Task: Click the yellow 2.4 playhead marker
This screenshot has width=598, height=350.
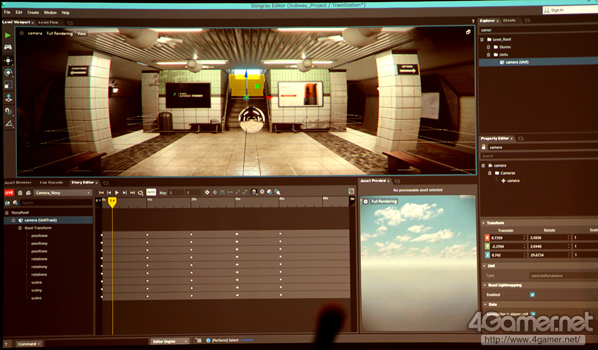Action: (x=112, y=202)
